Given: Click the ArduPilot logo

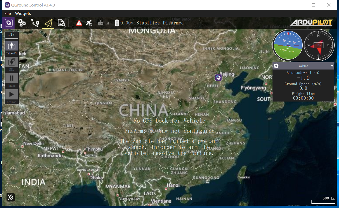Looking at the screenshot, I should (x=311, y=23).
